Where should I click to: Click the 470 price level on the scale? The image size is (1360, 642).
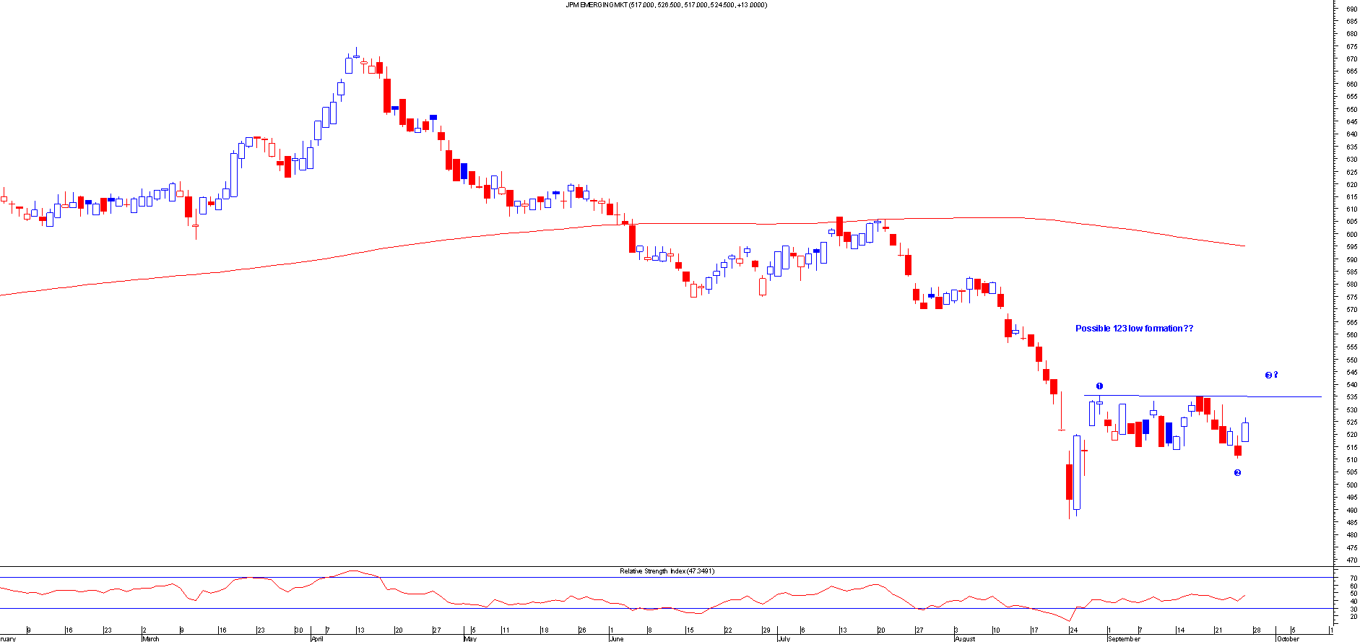pos(1351,560)
